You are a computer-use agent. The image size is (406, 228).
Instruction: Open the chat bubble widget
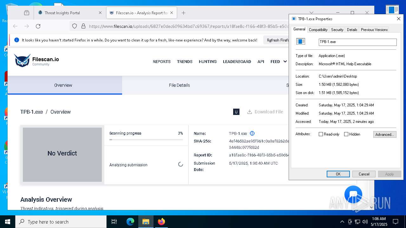click(x=353, y=194)
